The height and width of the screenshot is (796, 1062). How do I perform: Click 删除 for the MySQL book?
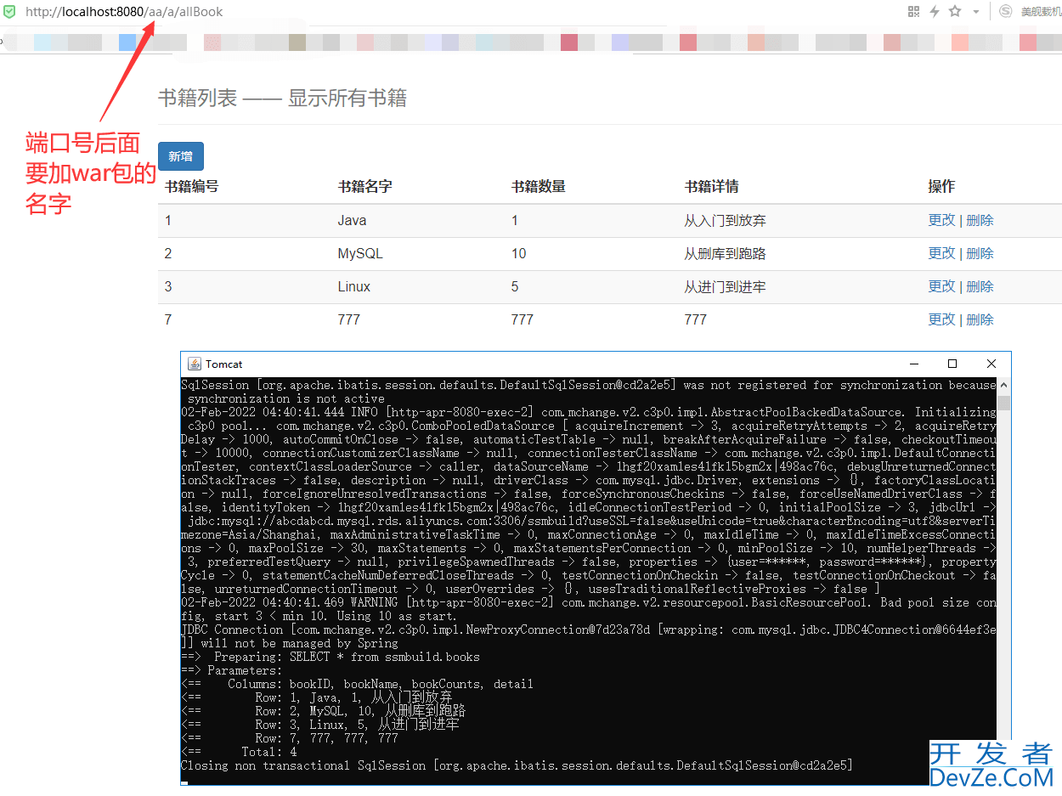[980, 253]
